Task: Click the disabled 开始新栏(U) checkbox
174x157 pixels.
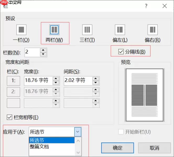Action: (x=121, y=132)
